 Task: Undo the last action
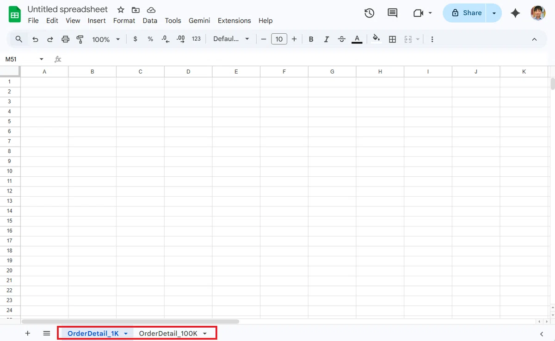point(35,39)
